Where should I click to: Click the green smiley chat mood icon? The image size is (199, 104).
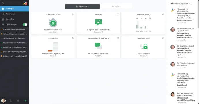(98, 22)
